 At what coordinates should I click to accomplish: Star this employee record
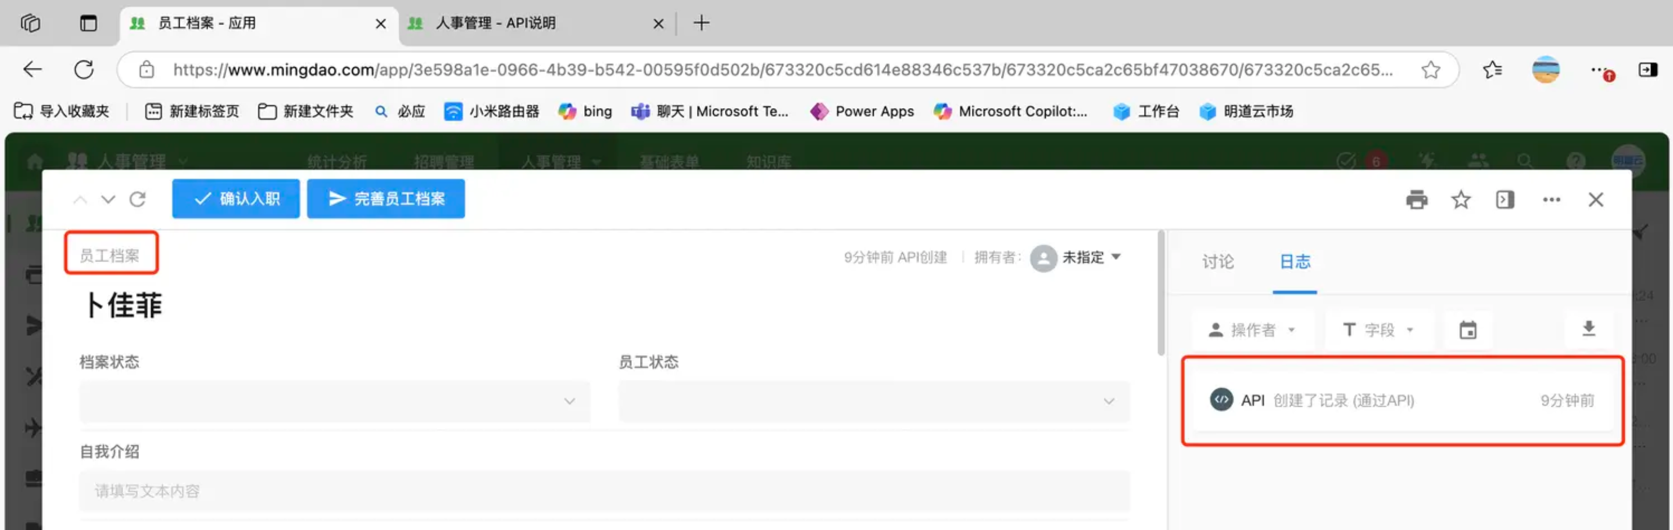tap(1461, 200)
